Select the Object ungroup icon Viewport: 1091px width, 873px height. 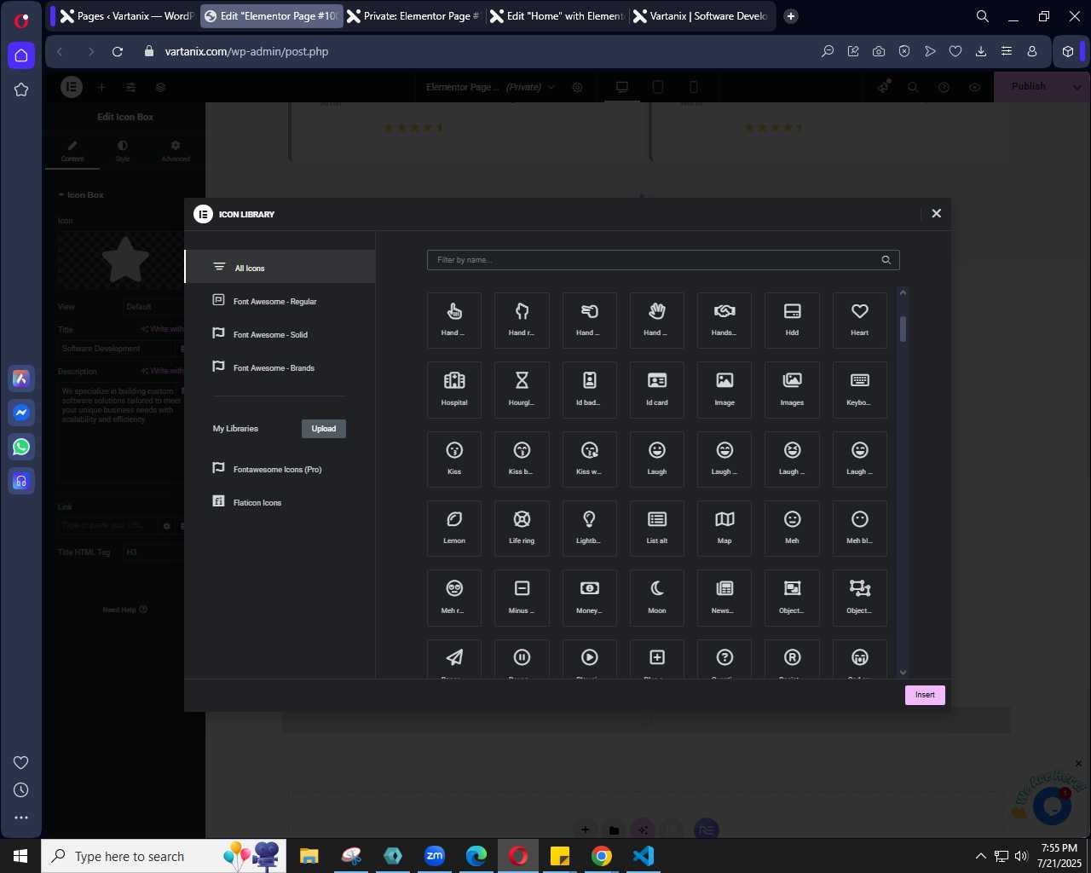coord(859,598)
